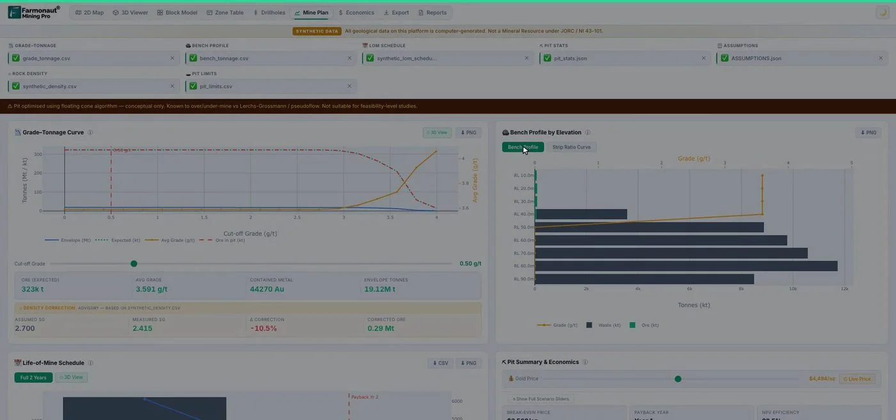Screen dimensions: 896x420
Task: Select the Mine Plan tab
Action: pyautogui.click(x=312, y=12)
